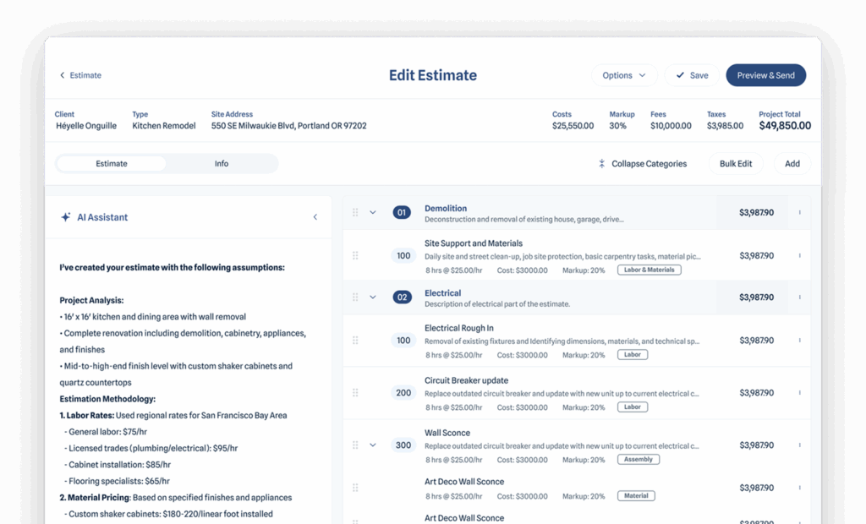Go back using the Estimate link
The width and height of the screenshot is (866, 524).
80,75
